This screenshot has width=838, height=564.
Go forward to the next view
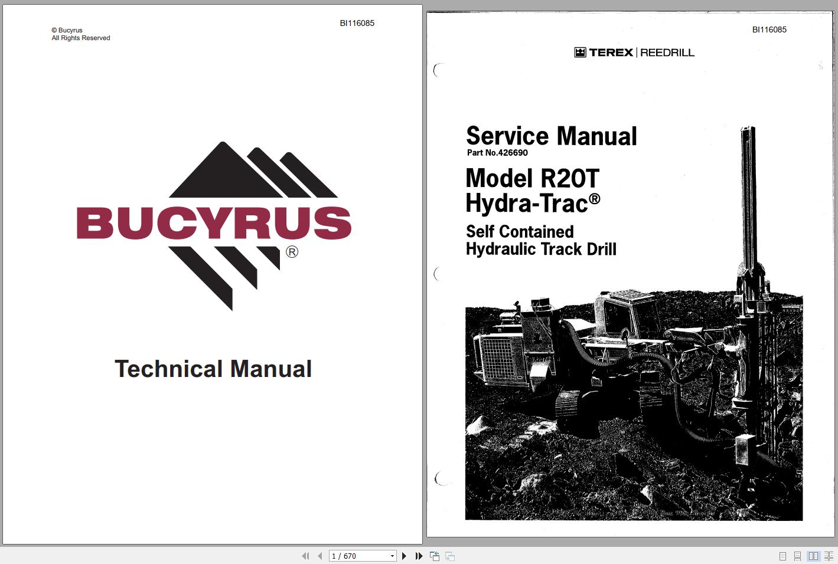point(450,556)
